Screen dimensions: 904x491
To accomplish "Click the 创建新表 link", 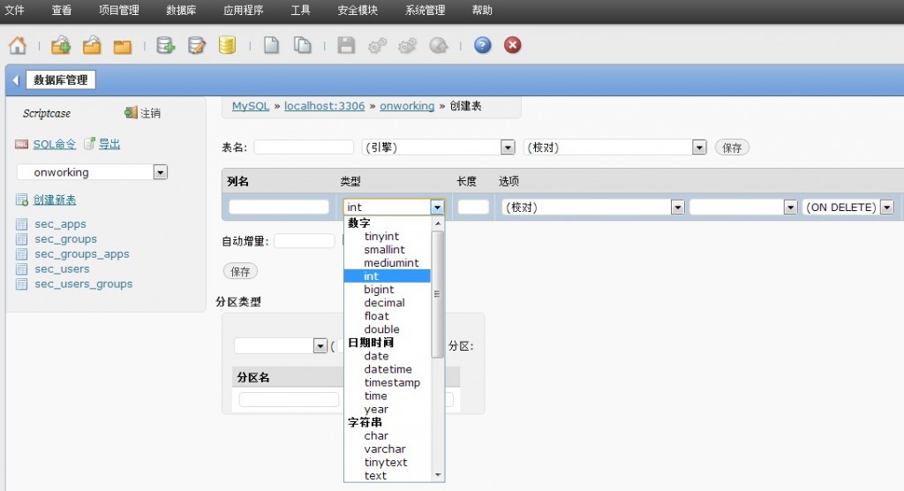I will pyautogui.click(x=55, y=200).
